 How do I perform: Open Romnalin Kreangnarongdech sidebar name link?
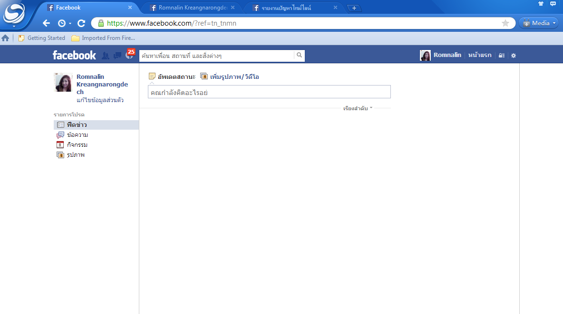coord(102,85)
